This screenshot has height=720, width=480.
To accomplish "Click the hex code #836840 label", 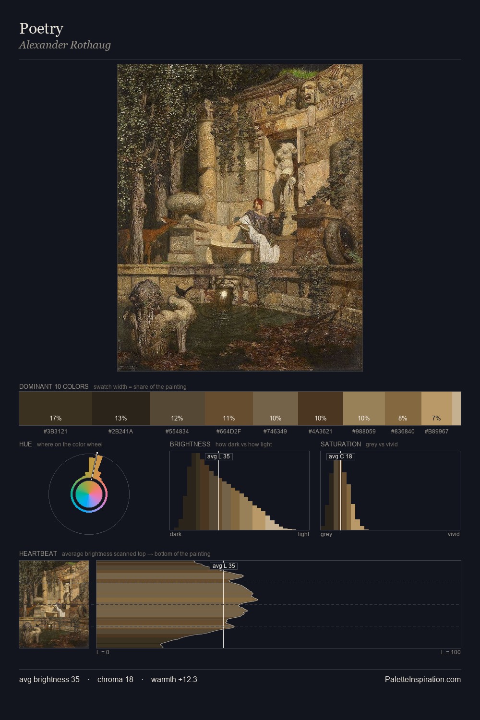I will (403, 432).
